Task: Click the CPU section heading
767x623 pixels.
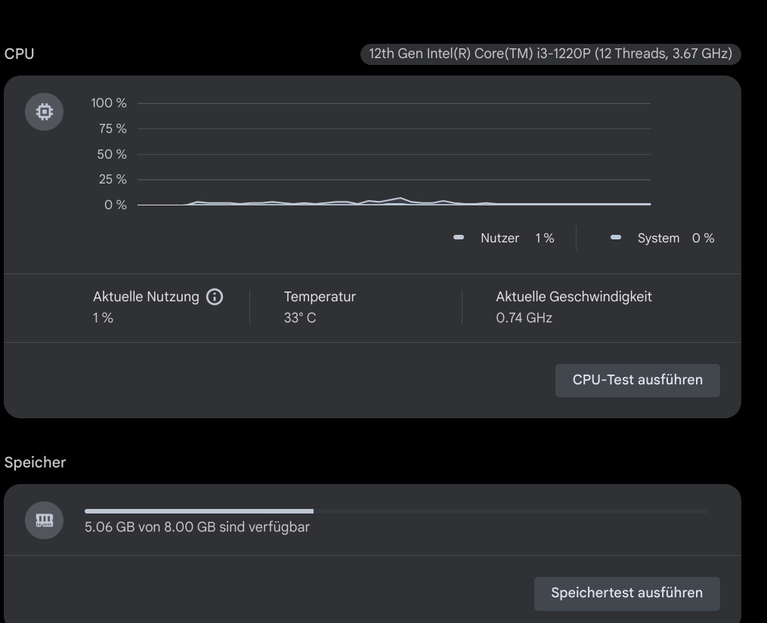Action: (19, 54)
